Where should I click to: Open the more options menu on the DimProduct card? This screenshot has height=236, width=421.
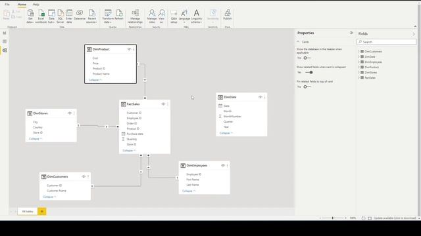(134, 49)
